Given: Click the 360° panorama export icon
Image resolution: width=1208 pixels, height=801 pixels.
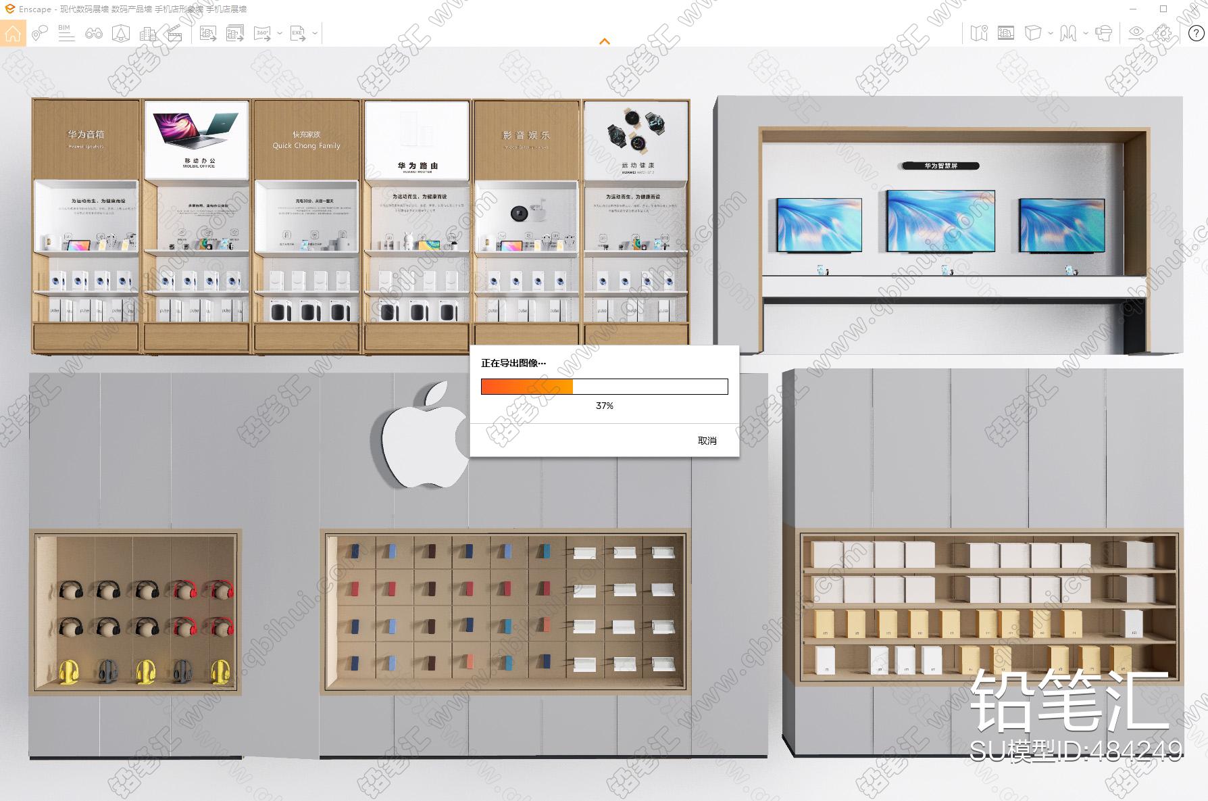Looking at the screenshot, I should (x=262, y=33).
